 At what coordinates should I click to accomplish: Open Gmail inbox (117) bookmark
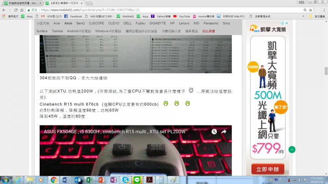pos(51,16)
